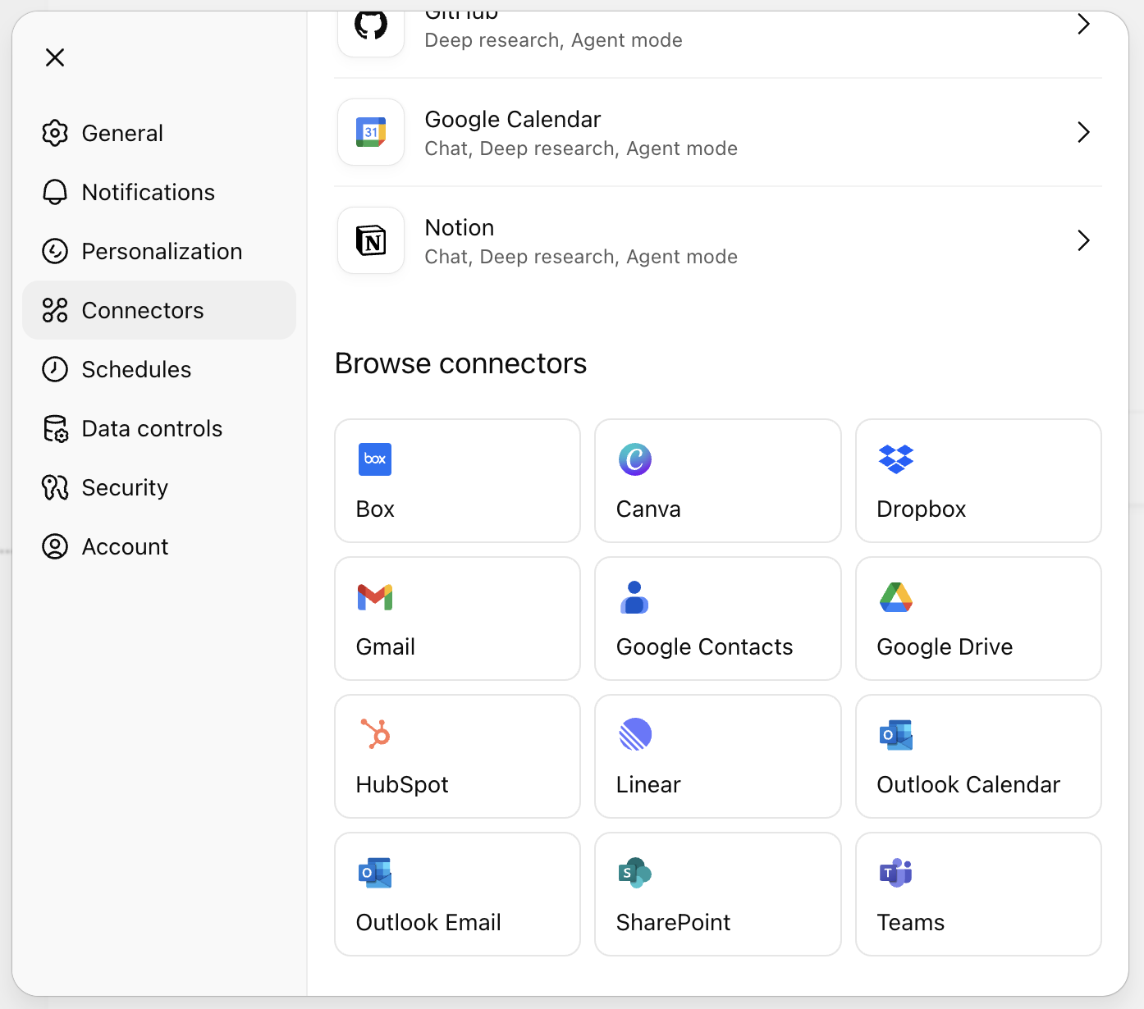The width and height of the screenshot is (1144, 1009).
Task: Click the Outlook Calendar logo icon
Action: pos(896,735)
